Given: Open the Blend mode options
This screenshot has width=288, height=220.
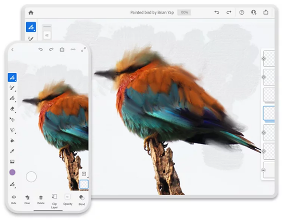Looking at the screenshot, I should coord(82,200).
